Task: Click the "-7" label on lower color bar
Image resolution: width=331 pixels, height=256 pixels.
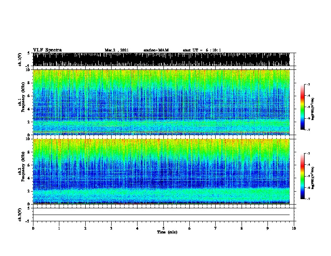Action: click(308, 199)
